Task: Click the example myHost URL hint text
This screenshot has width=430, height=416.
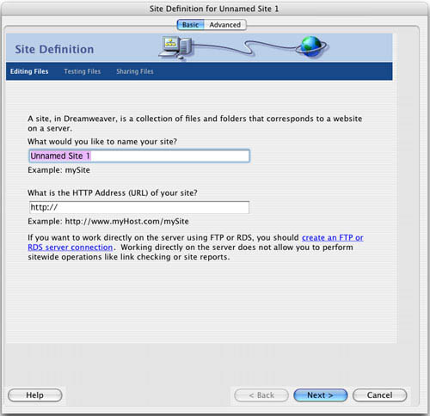Action: pos(108,221)
